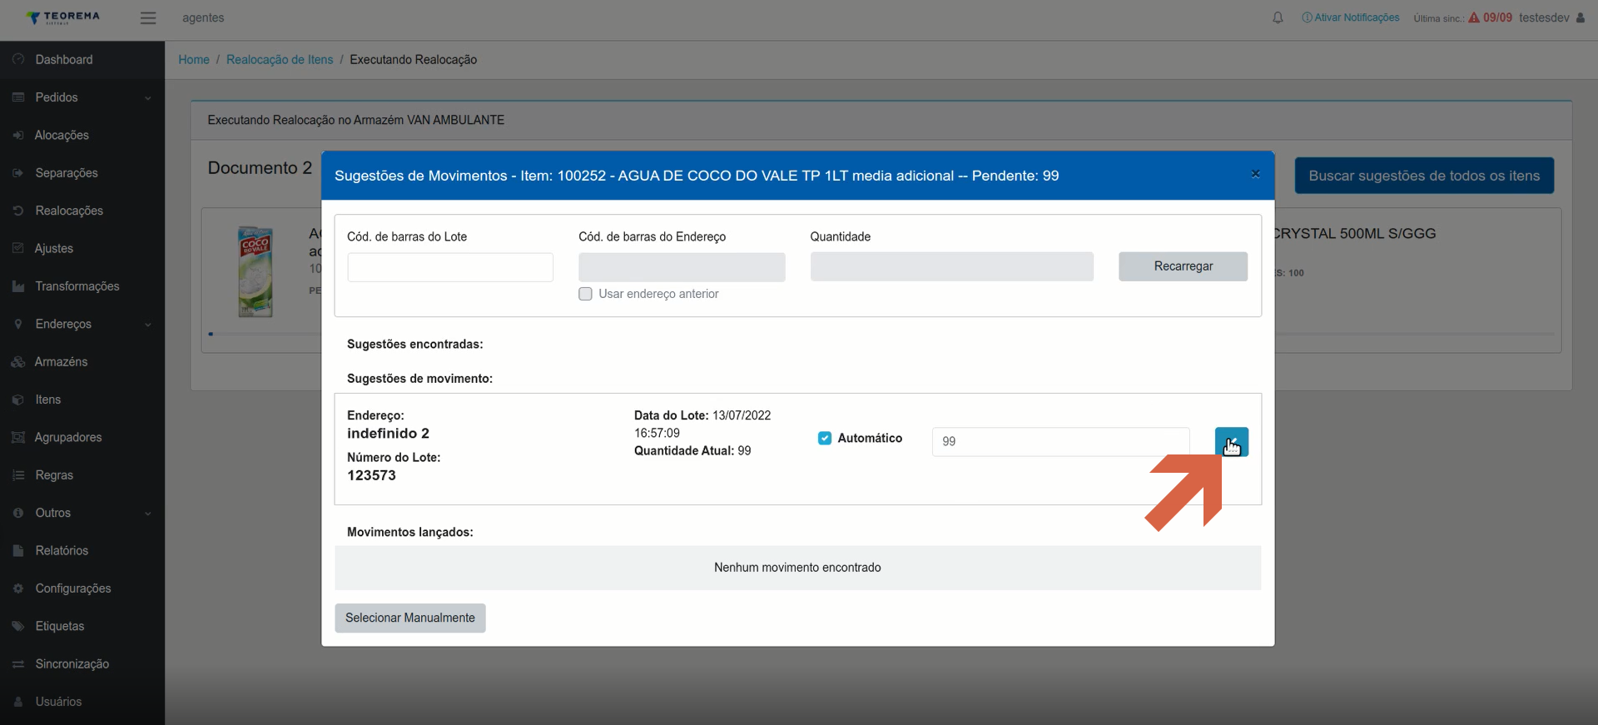Click the Recarregar button
The image size is (1598, 725).
pyautogui.click(x=1183, y=266)
